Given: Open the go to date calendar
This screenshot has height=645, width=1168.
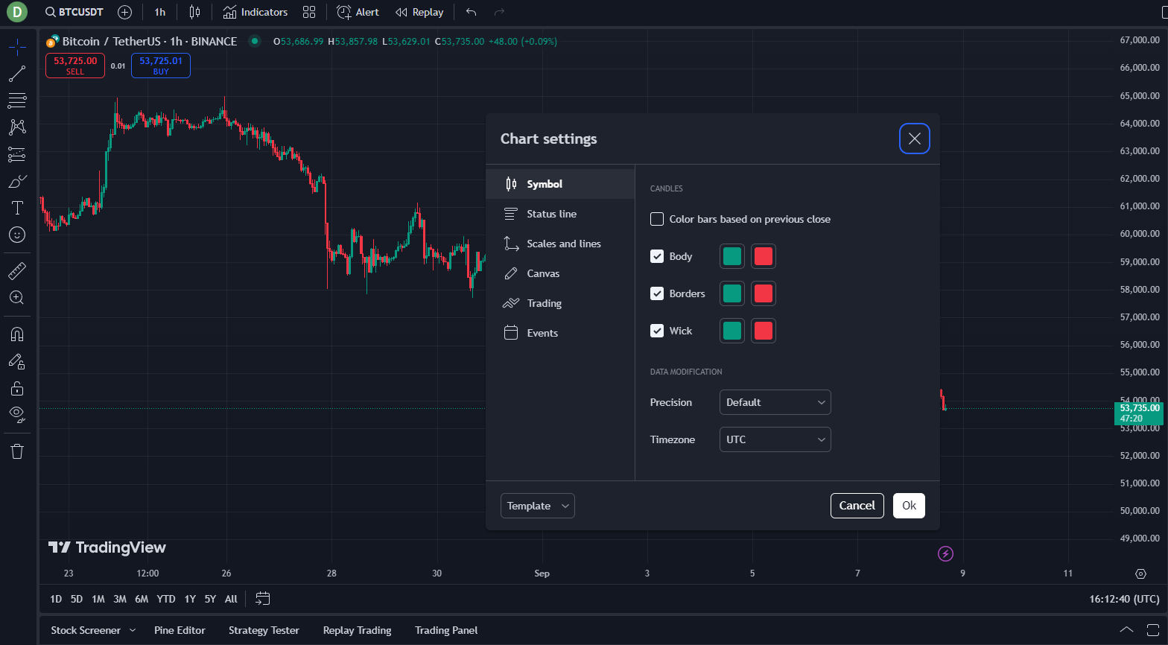Looking at the screenshot, I should tap(263, 598).
